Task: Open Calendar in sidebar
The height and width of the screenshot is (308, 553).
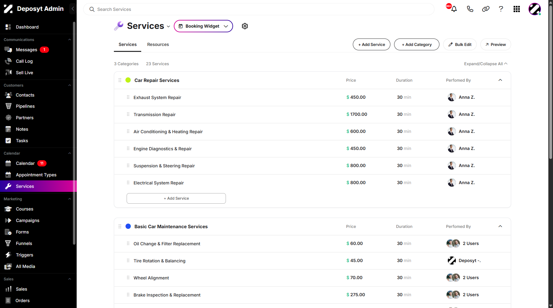Action: point(25,163)
